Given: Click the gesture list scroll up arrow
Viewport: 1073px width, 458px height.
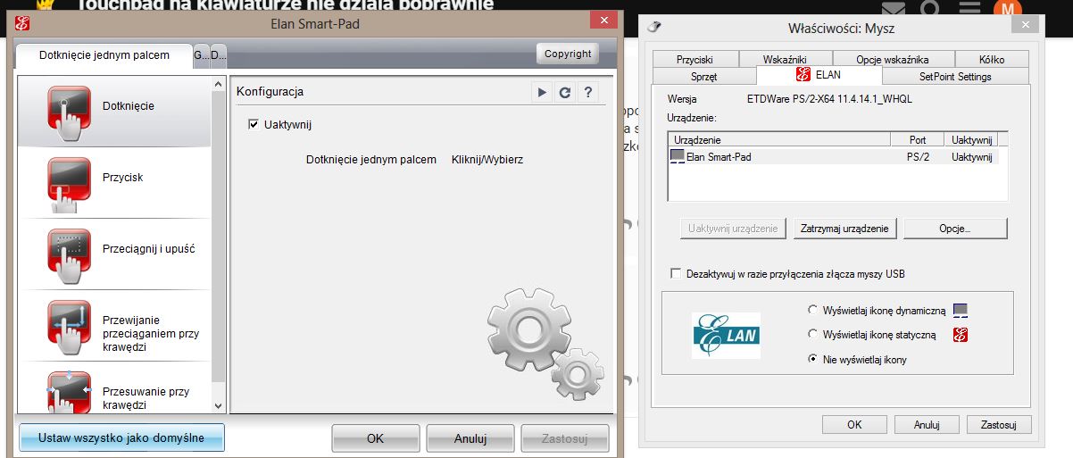Looking at the screenshot, I should (x=218, y=84).
